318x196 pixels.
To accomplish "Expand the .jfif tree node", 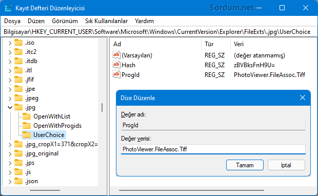I will pyautogui.click(x=10, y=80).
